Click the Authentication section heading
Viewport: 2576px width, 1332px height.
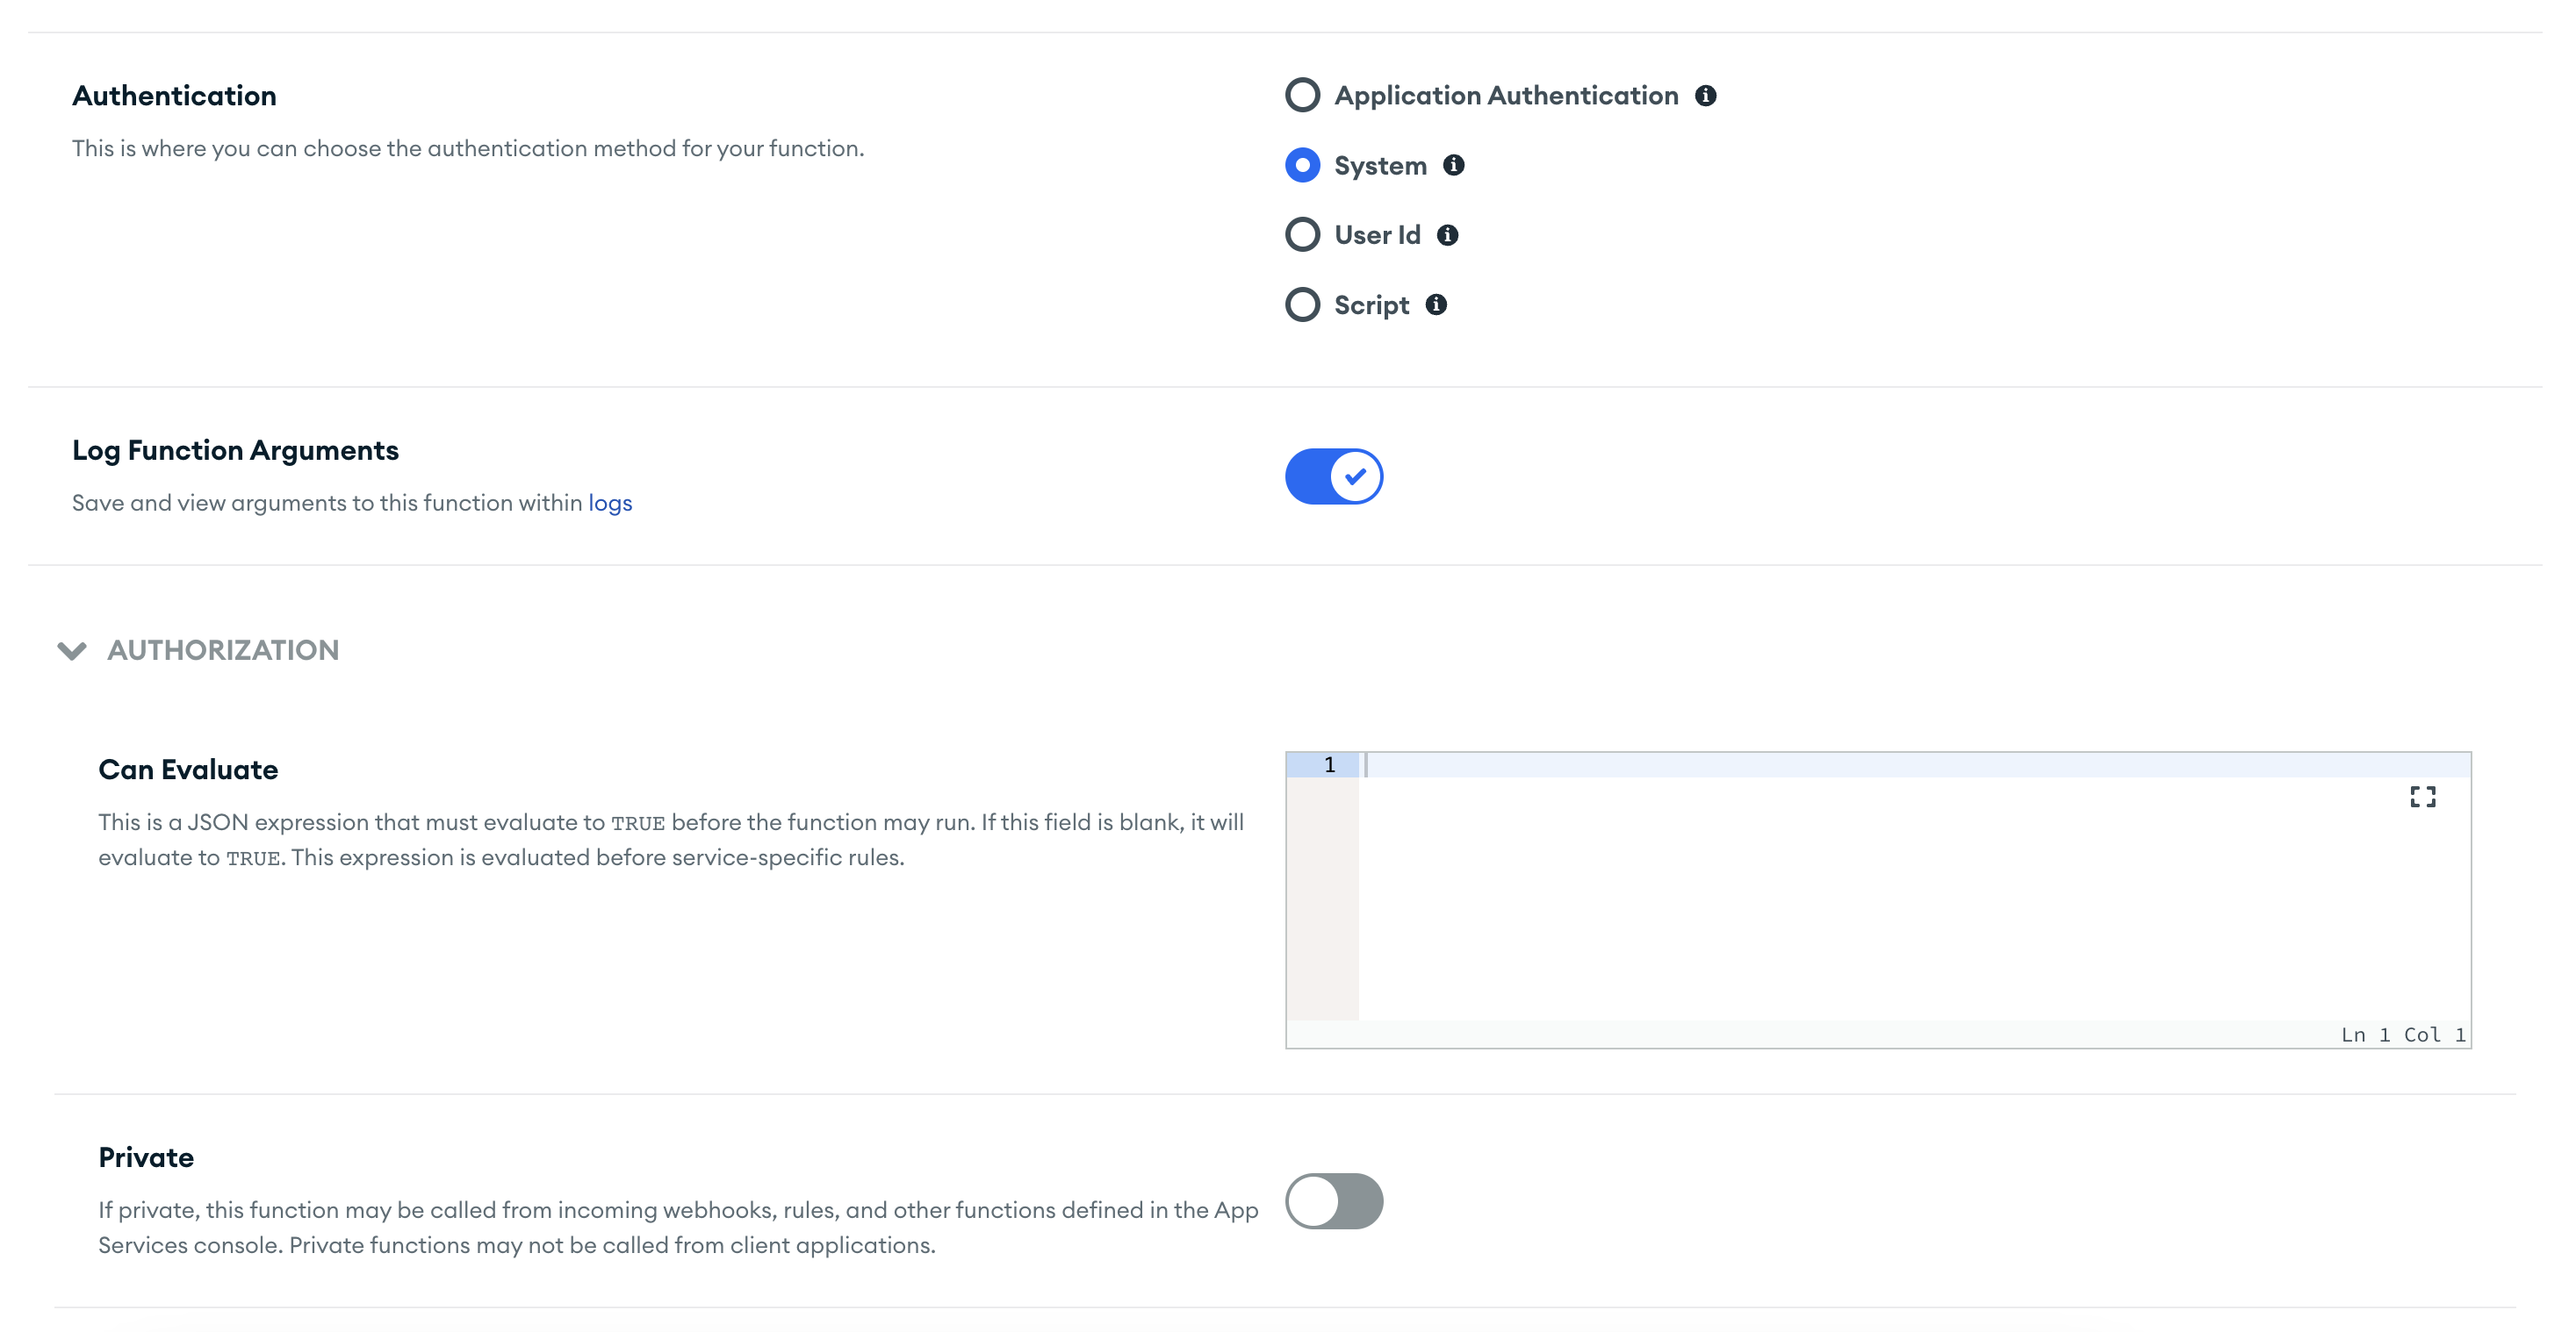point(174,96)
